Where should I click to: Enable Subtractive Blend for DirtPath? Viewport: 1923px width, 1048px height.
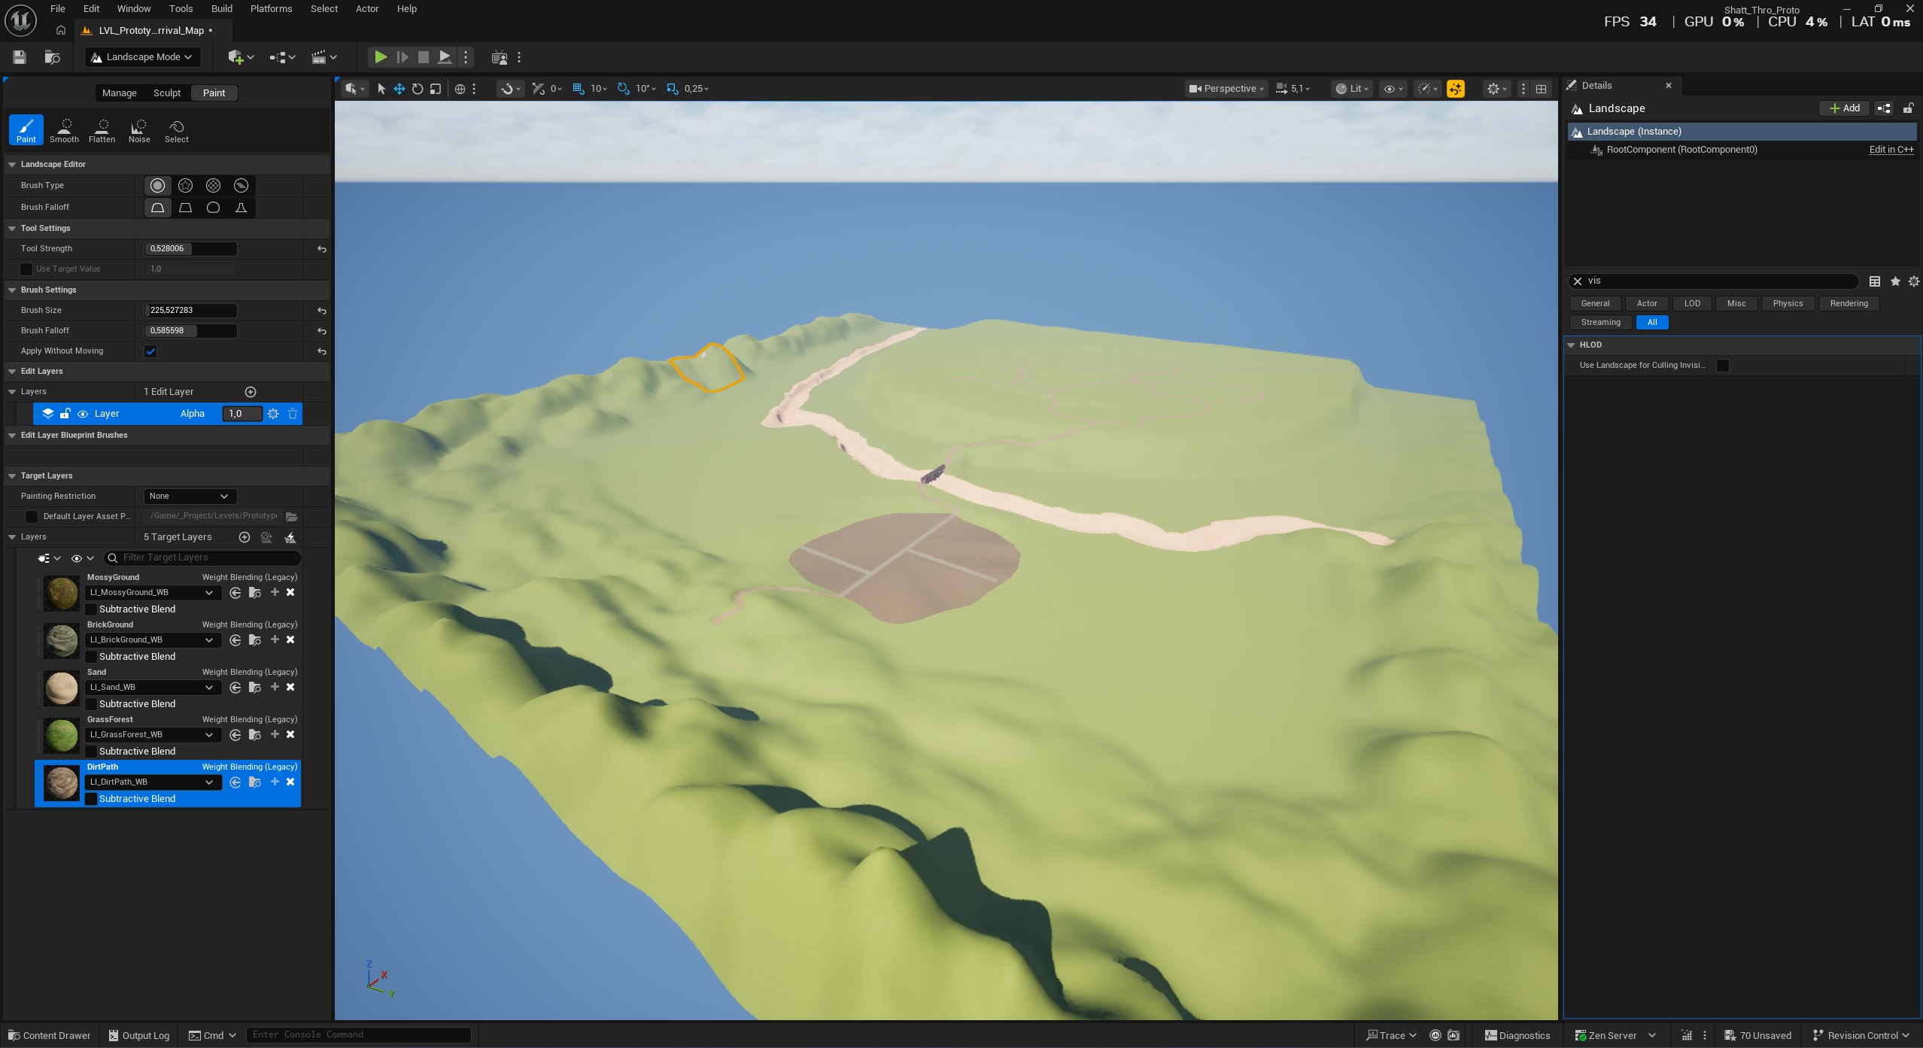click(91, 799)
